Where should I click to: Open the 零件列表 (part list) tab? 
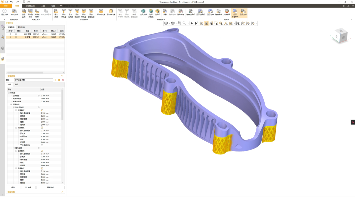pos(21,27)
